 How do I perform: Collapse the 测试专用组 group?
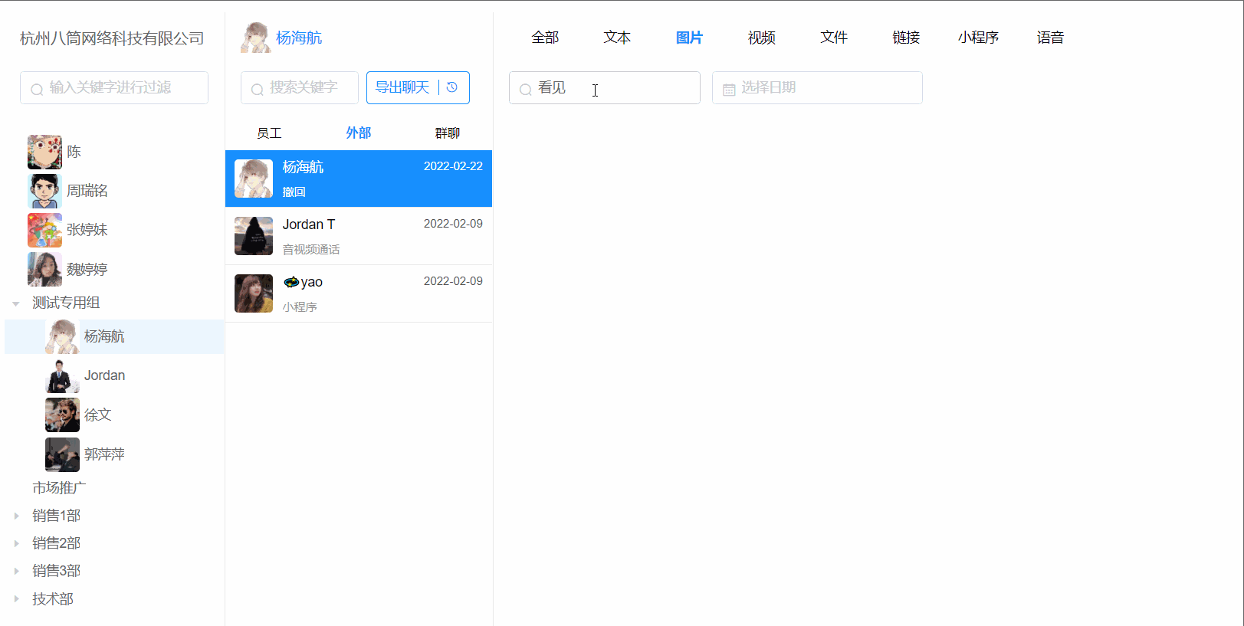16,303
